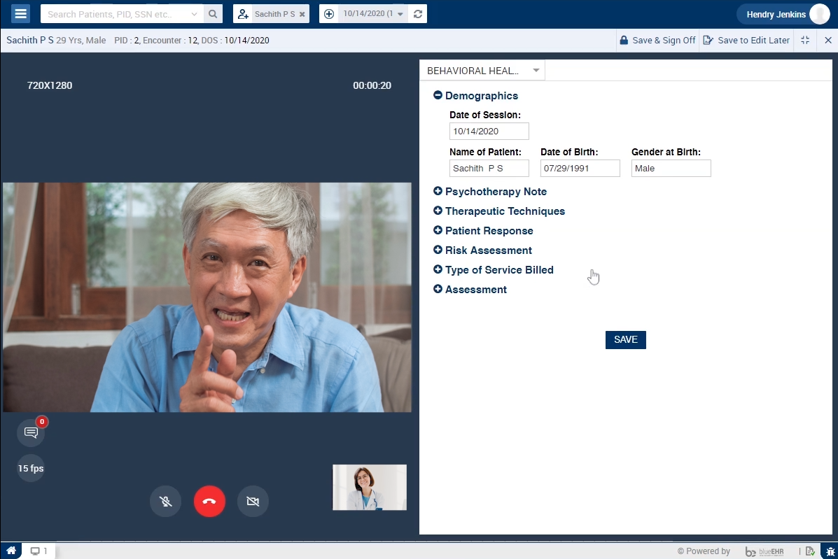
Task: Click the add patient icon
Action: (243, 15)
